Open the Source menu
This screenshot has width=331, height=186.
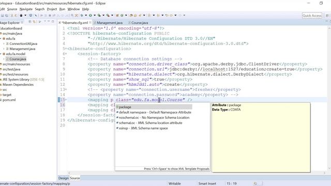tap(12, 9)
